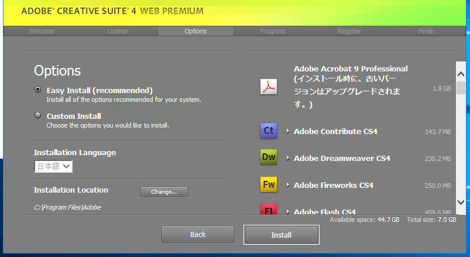Click the Back button

(198, 234)
